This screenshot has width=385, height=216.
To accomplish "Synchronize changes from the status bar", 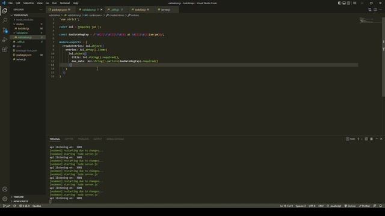I will (x=14, y=206).
